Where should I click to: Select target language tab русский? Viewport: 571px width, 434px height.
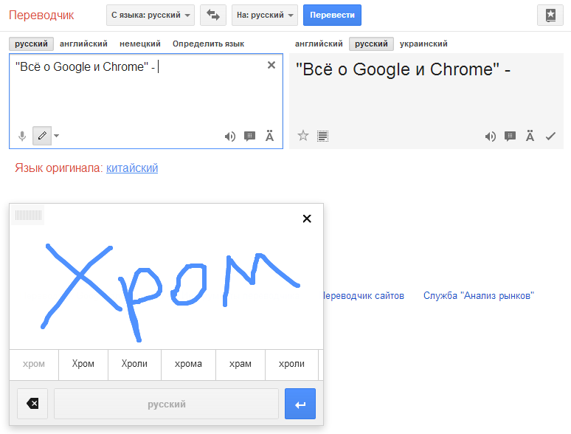(x=371, y=44)
